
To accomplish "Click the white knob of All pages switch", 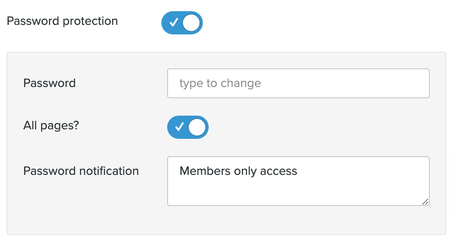I will 197,127.
